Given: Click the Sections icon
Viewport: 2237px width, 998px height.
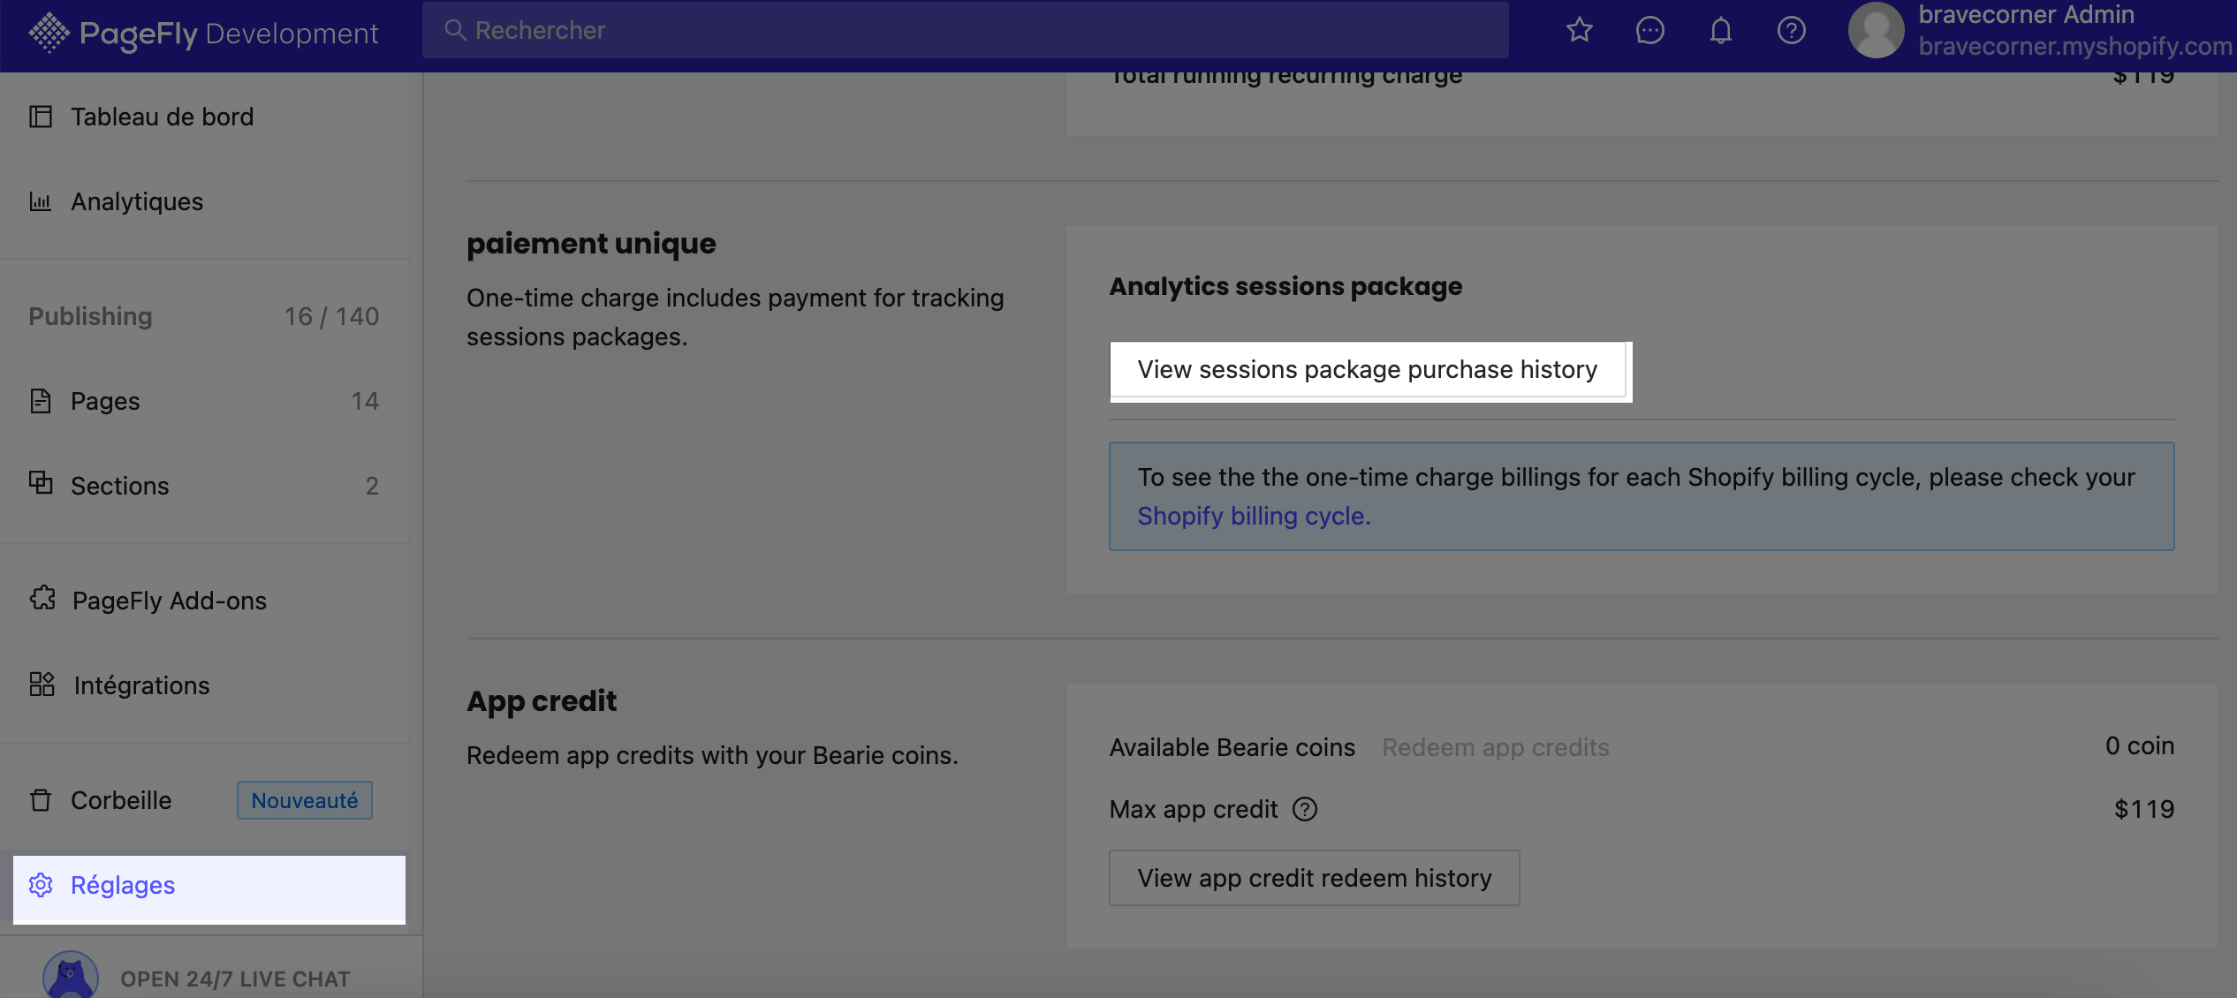Looking at the screenshot, I should pos(41,482).
